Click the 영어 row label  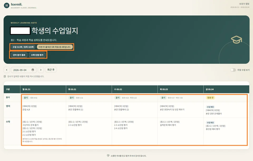click(x=8, y=106)
